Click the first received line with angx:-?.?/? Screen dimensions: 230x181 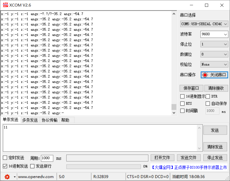point(42,14)
